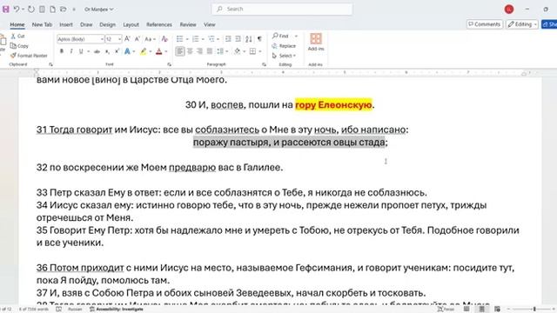The image size is (557, 313).
Task: Open a file using the folder icon
Action: [x=64, y=10]
